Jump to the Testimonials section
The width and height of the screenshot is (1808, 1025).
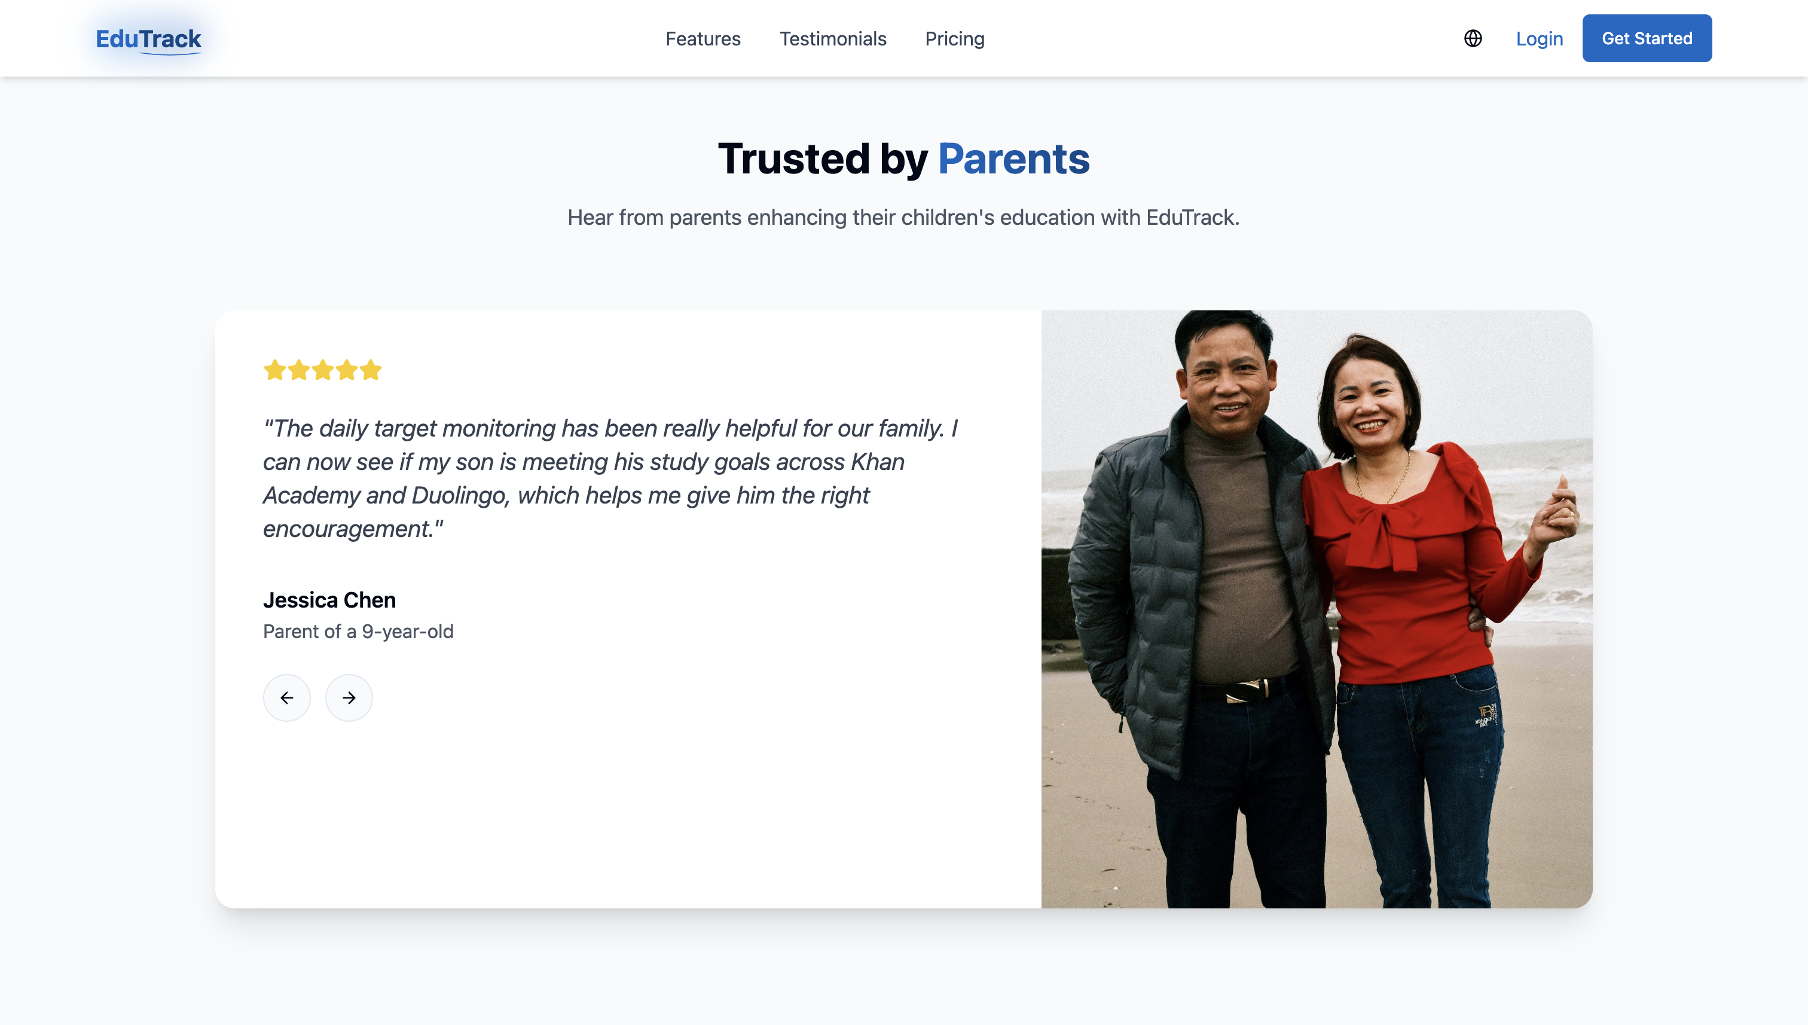tap(833, 39)
